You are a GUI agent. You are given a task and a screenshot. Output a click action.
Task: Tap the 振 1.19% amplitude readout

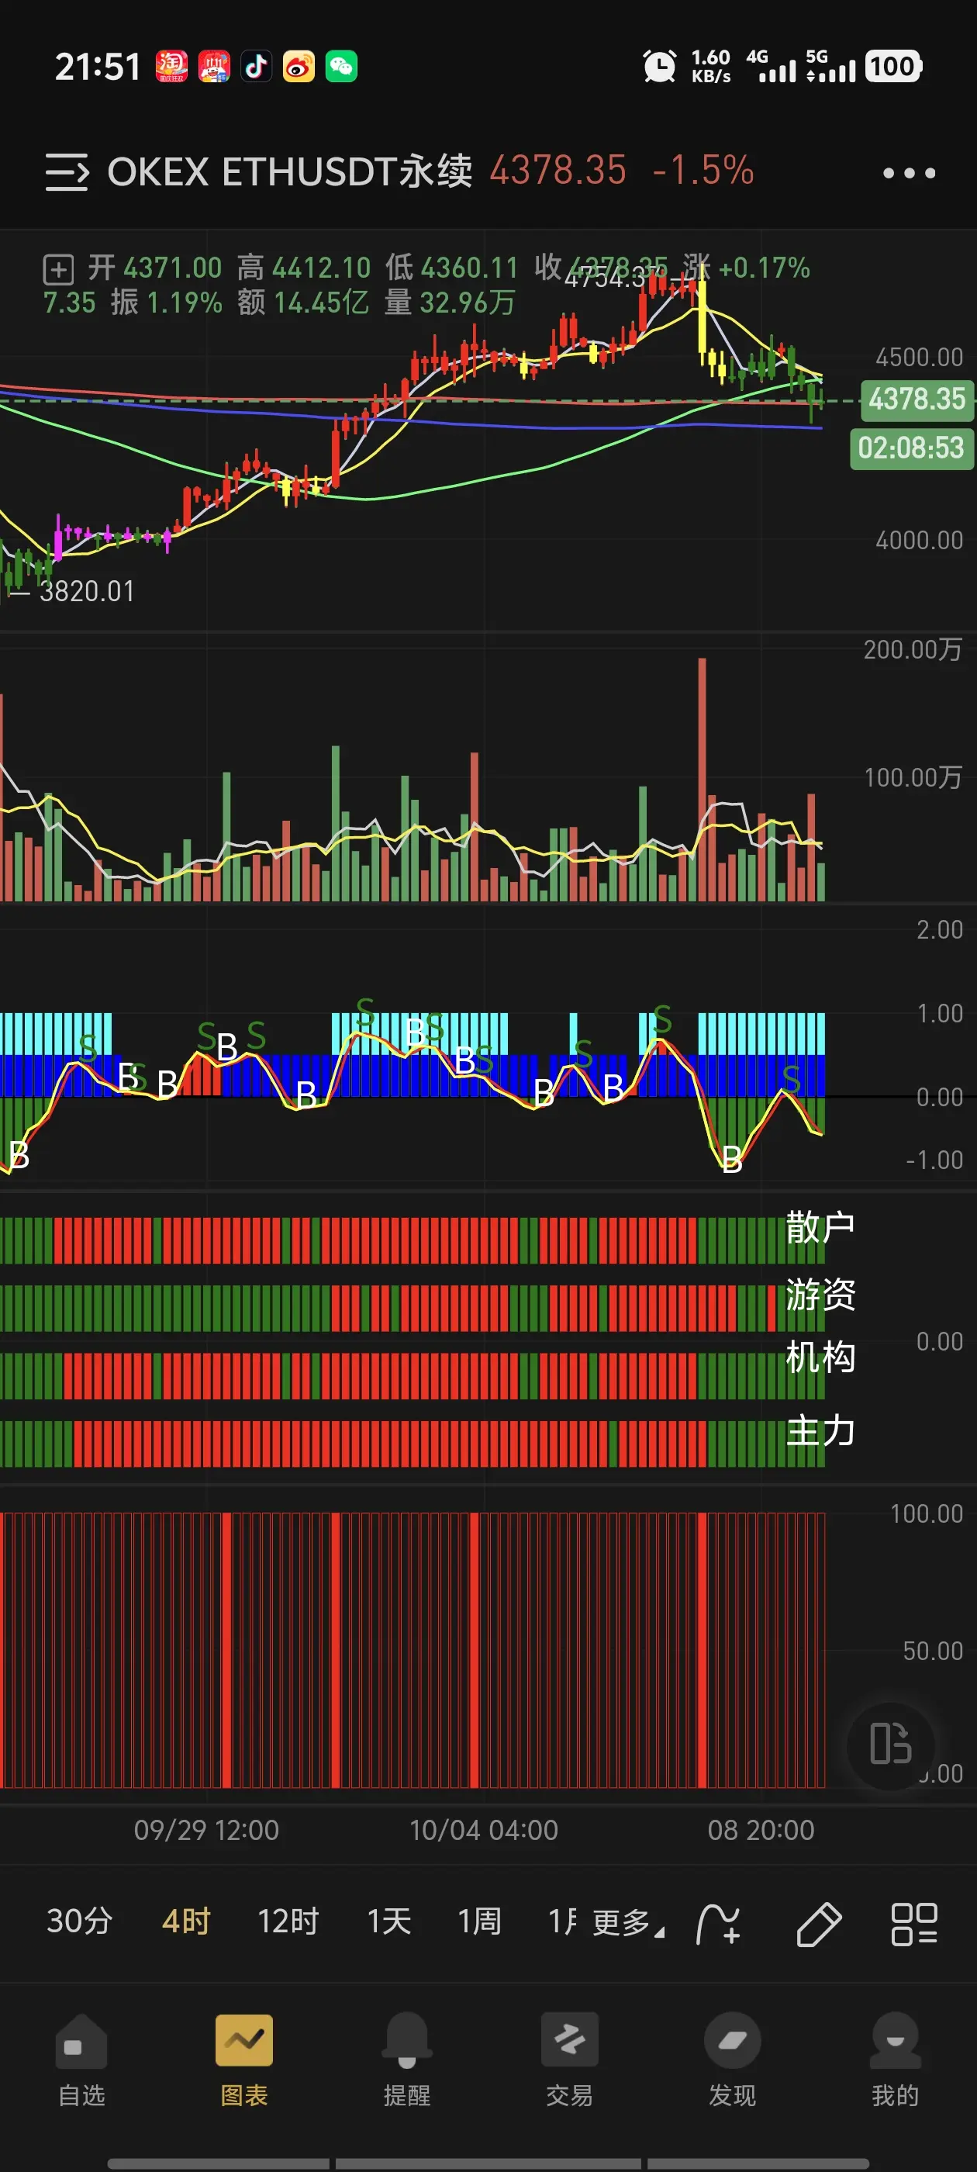tap(166, 303)
